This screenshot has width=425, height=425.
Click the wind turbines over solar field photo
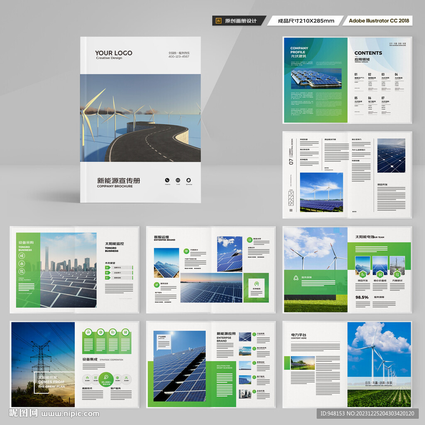click(322, 192)
